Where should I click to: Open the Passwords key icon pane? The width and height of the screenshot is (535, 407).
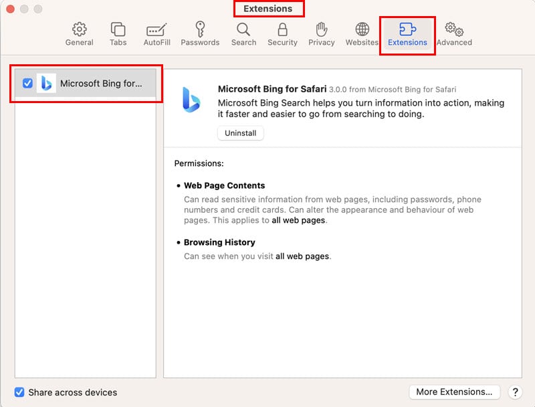coord(200,34)
